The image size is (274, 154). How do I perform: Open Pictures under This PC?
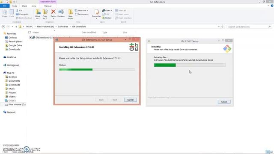click(11, 93)
